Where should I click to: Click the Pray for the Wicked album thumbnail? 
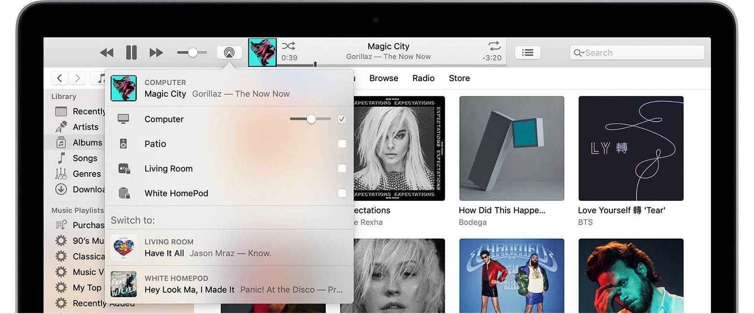124,284
